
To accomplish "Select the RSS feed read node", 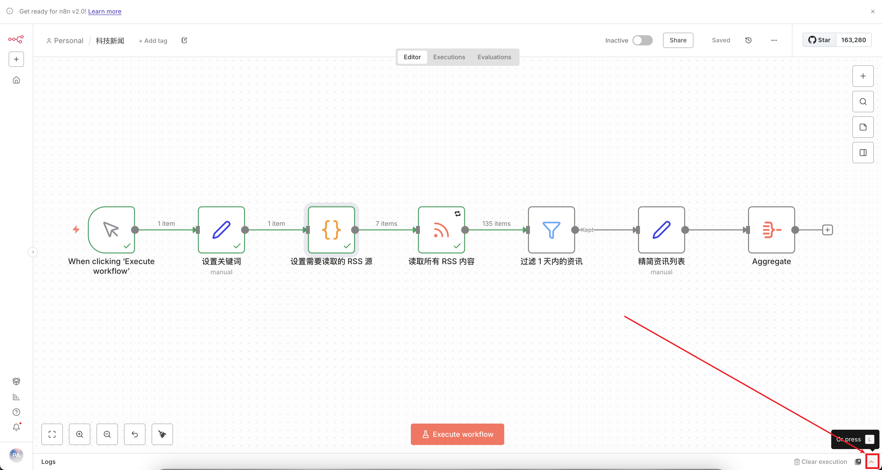I will 441,230.
